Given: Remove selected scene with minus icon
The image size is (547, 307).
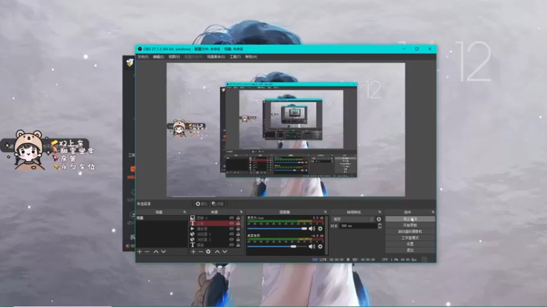Looking at the screenshot, I should 147,251.
